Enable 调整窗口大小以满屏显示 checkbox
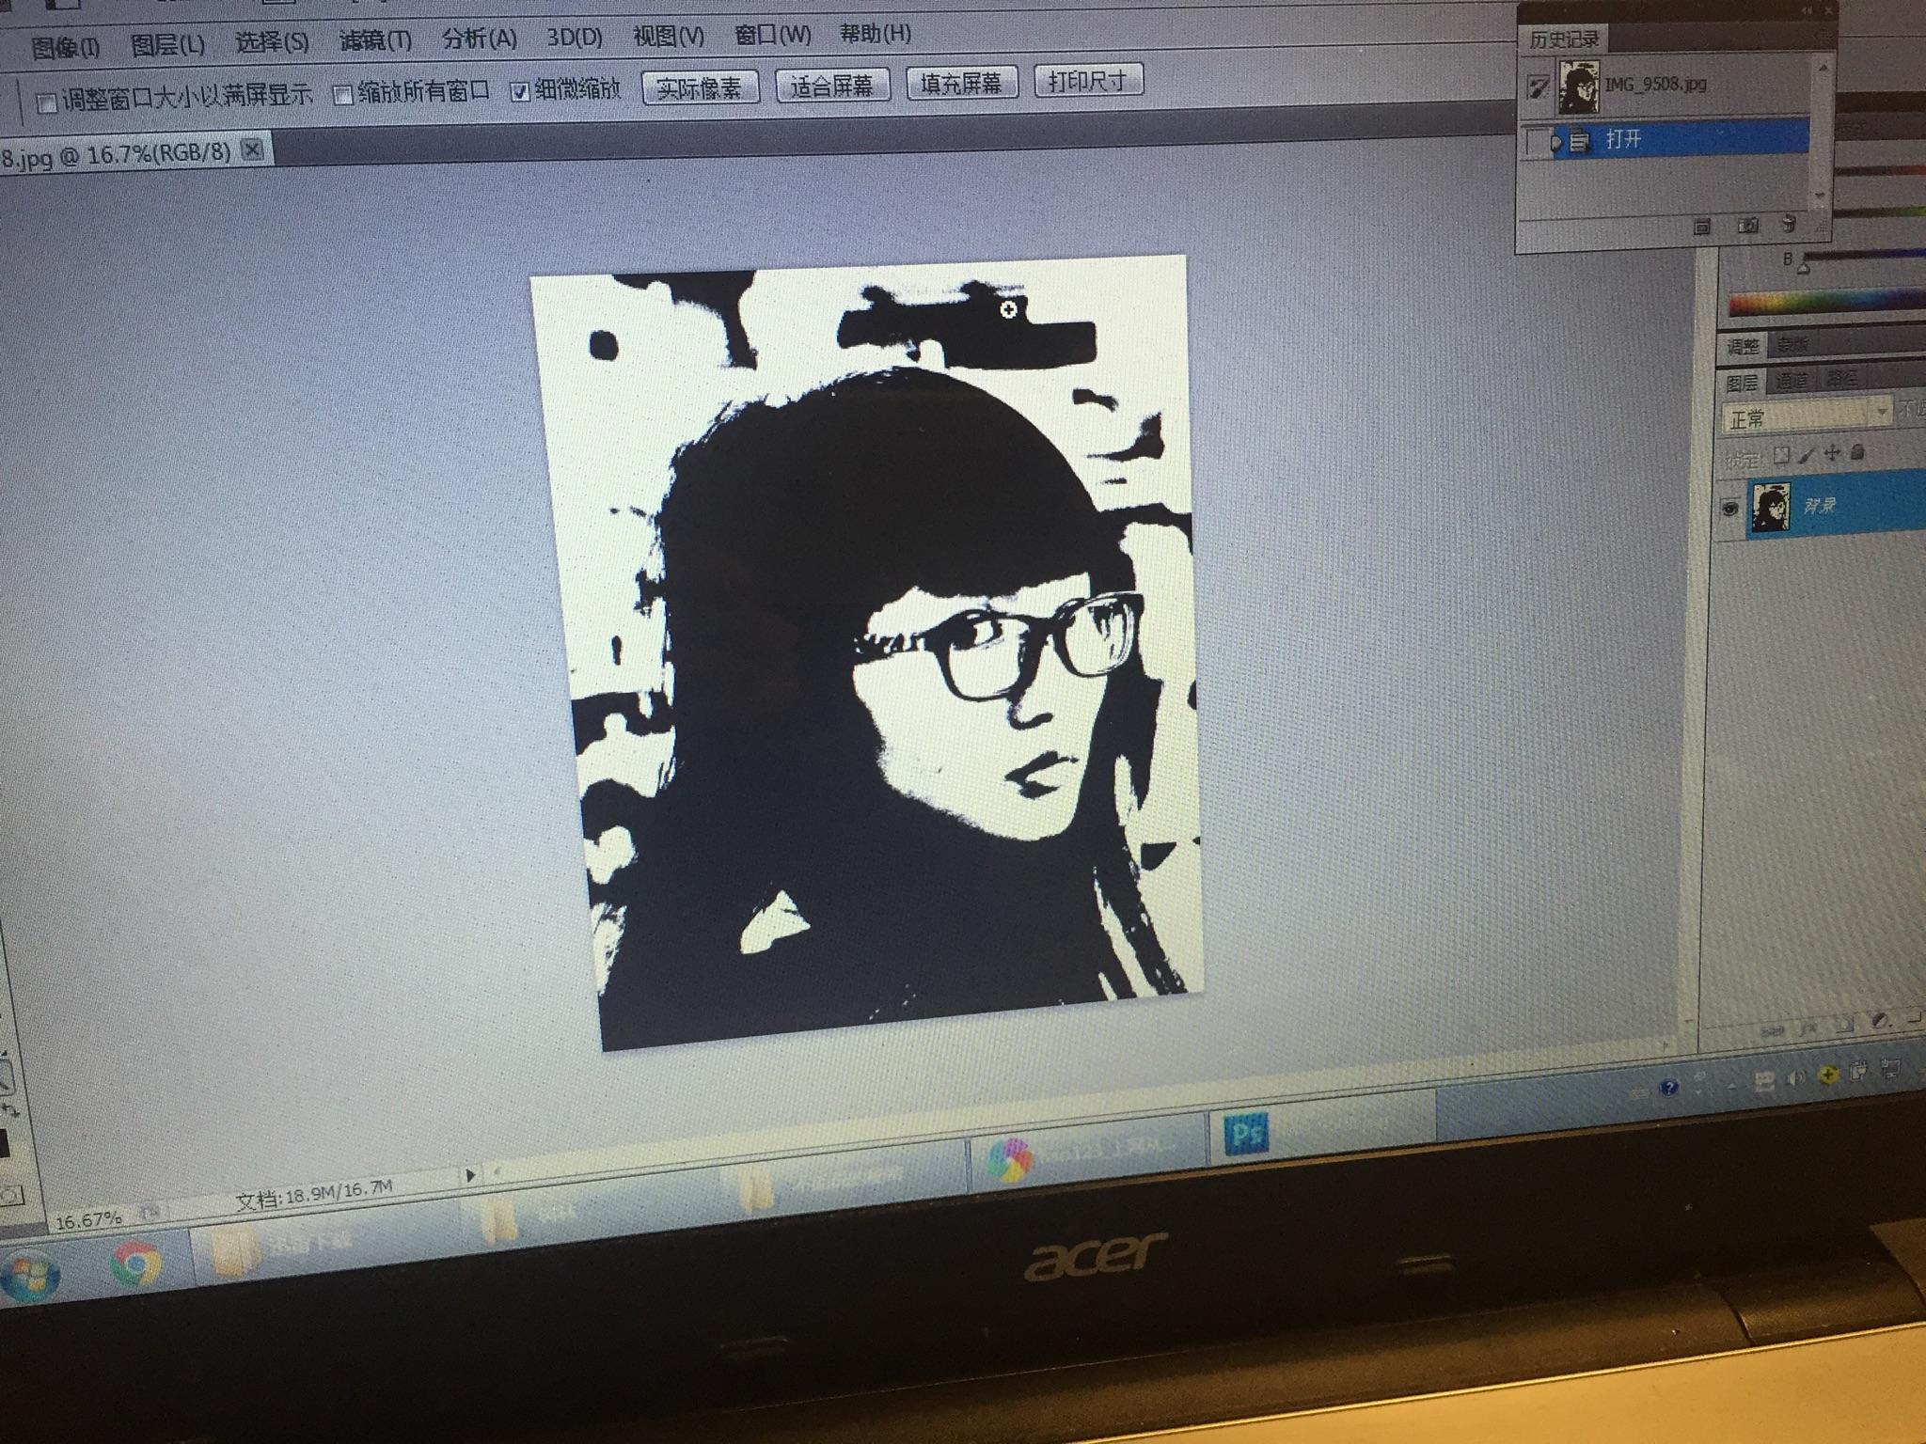1926x1444 pixels. point(47,102)
